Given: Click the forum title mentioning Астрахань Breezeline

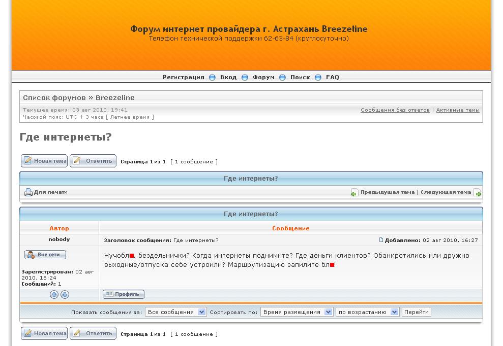Looking at the screenshot, I should [x=249, y=29].
